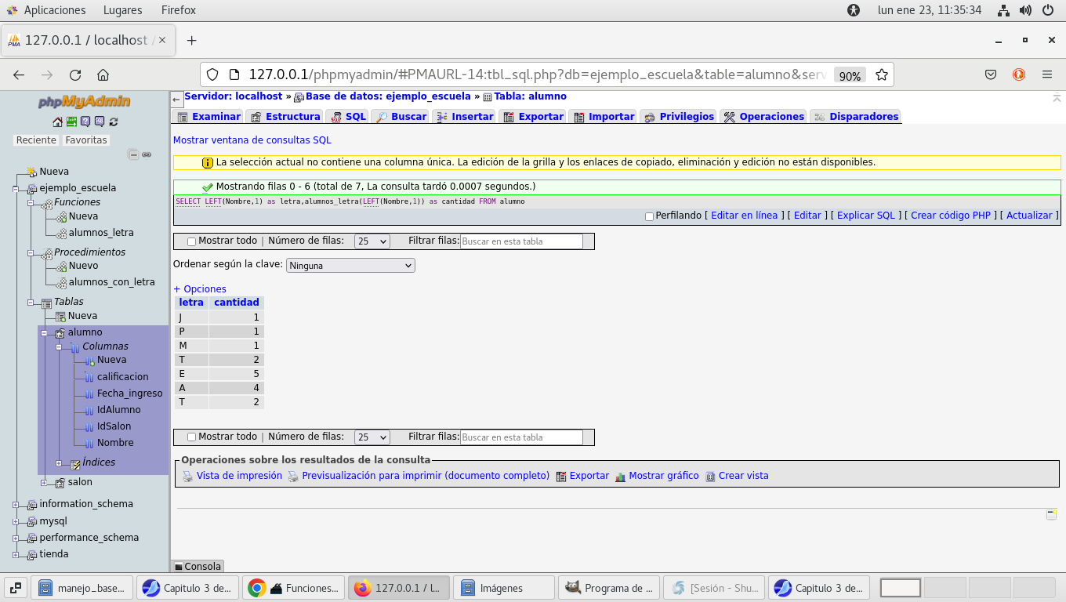Viewport: 1066px width, 602px height.
Task: Check the bottom Mostrar todo checkbox
Action: tap(192, 437)
